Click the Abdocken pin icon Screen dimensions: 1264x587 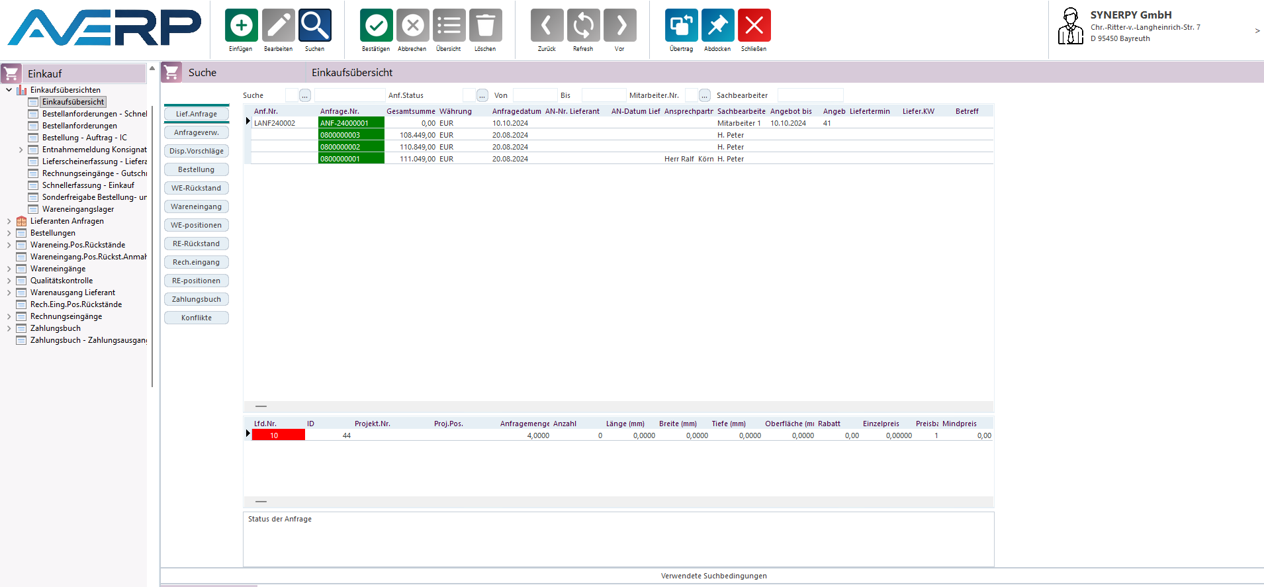(717, 26)
